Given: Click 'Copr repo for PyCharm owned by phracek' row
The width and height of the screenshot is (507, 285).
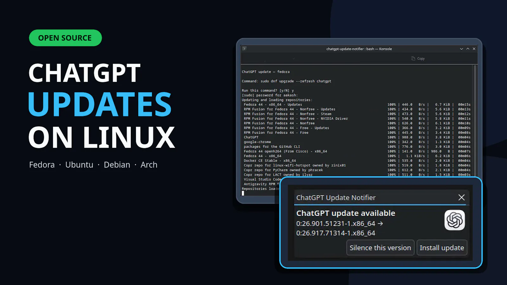Looking at the screenshot, I should 357,170.
